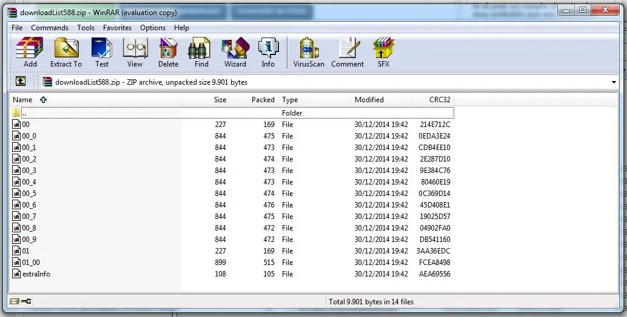Click the file icon of extraInfo
Image resolution: width=627 pixels, height=317 pixels.
pos(16,274)
